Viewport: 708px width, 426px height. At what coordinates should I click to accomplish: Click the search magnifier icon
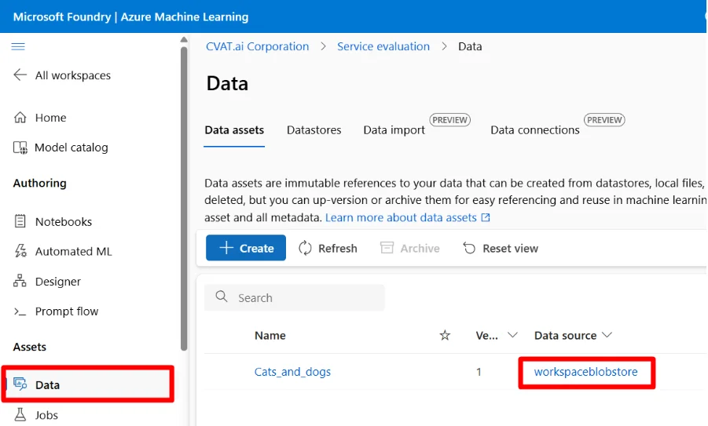222,297
